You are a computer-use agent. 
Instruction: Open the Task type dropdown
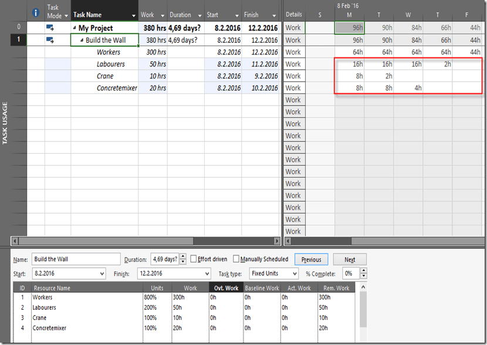point(294,273)
